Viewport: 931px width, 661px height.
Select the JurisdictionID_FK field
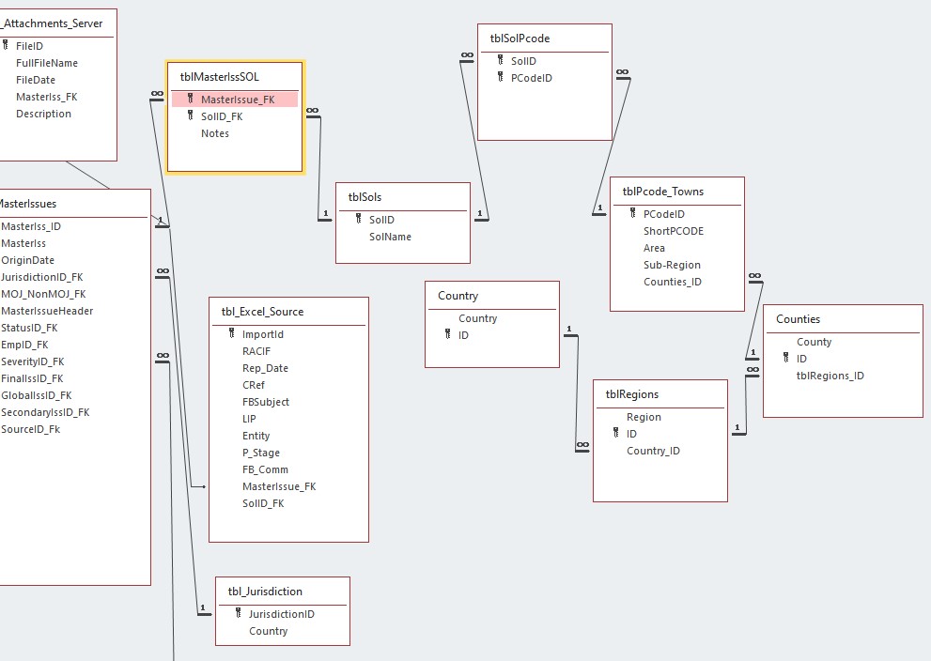41,277
